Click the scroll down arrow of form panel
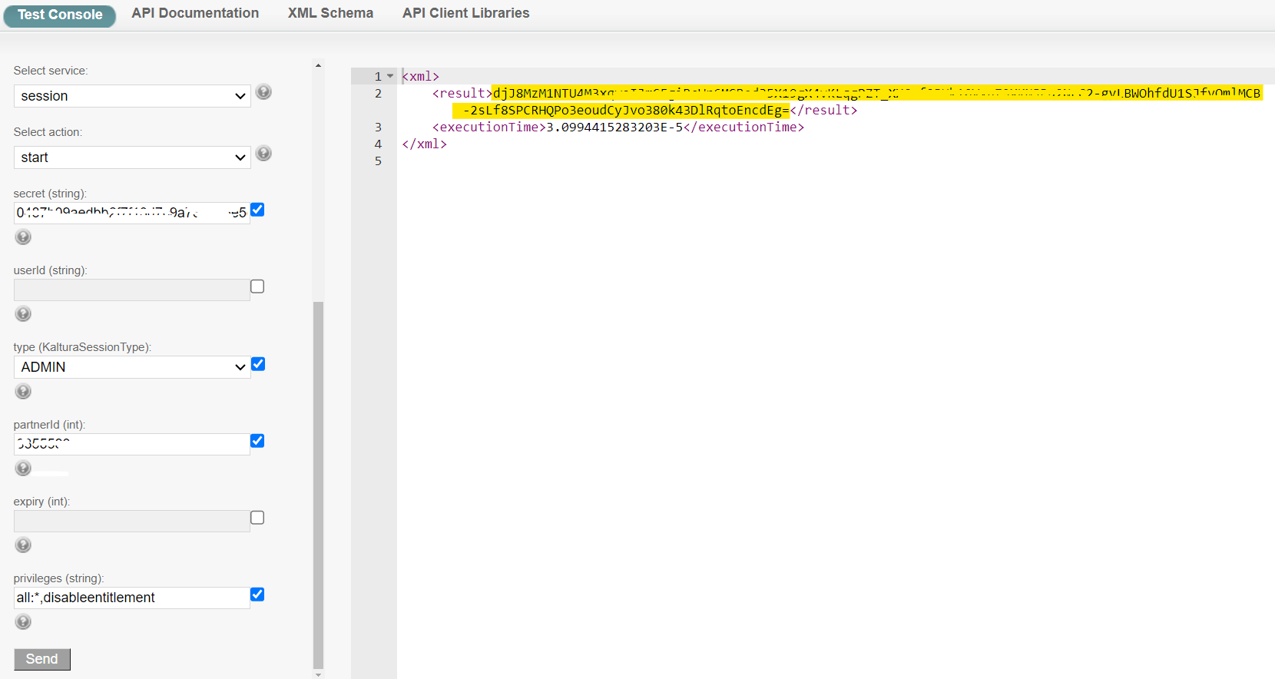Screen dimensions: 1275x679 point(318,674)
